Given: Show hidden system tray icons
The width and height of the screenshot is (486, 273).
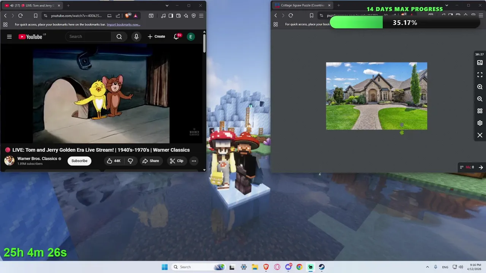Looking at the screenshot, I should pyautogui.click(x=427, y=267).
